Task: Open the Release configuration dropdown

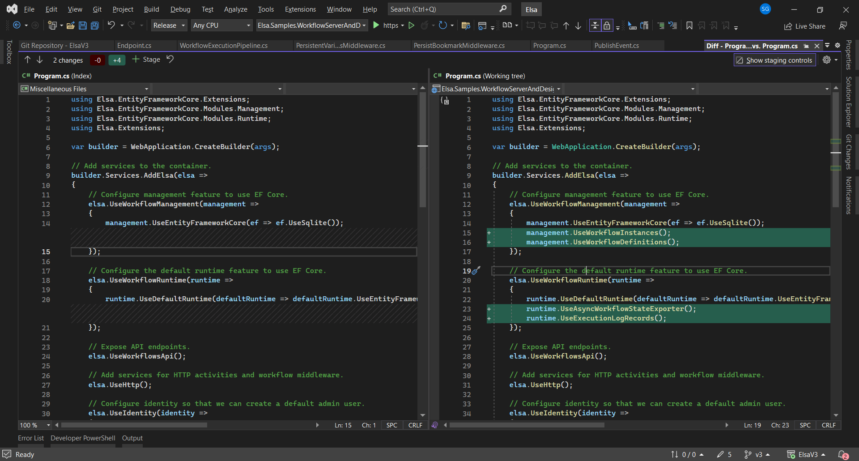Action: click(169, 26)
